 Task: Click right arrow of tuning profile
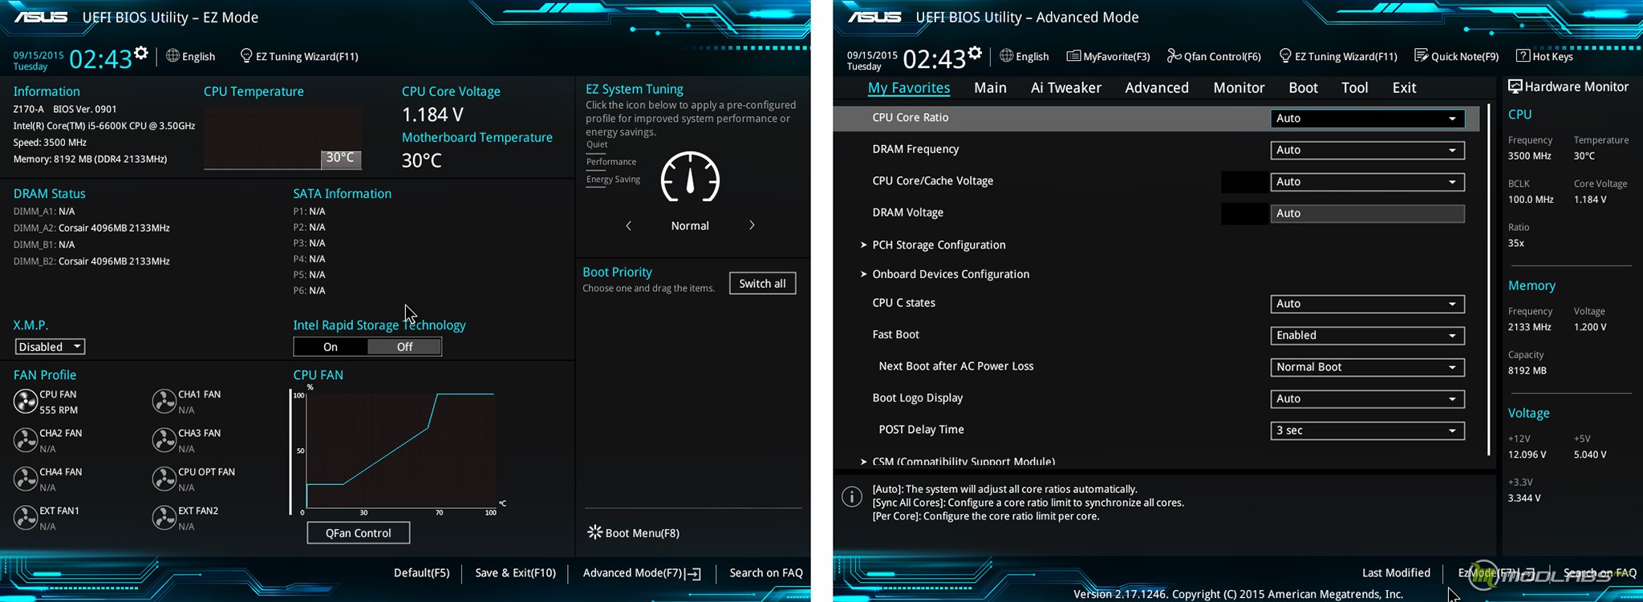[x=752, y=225]
